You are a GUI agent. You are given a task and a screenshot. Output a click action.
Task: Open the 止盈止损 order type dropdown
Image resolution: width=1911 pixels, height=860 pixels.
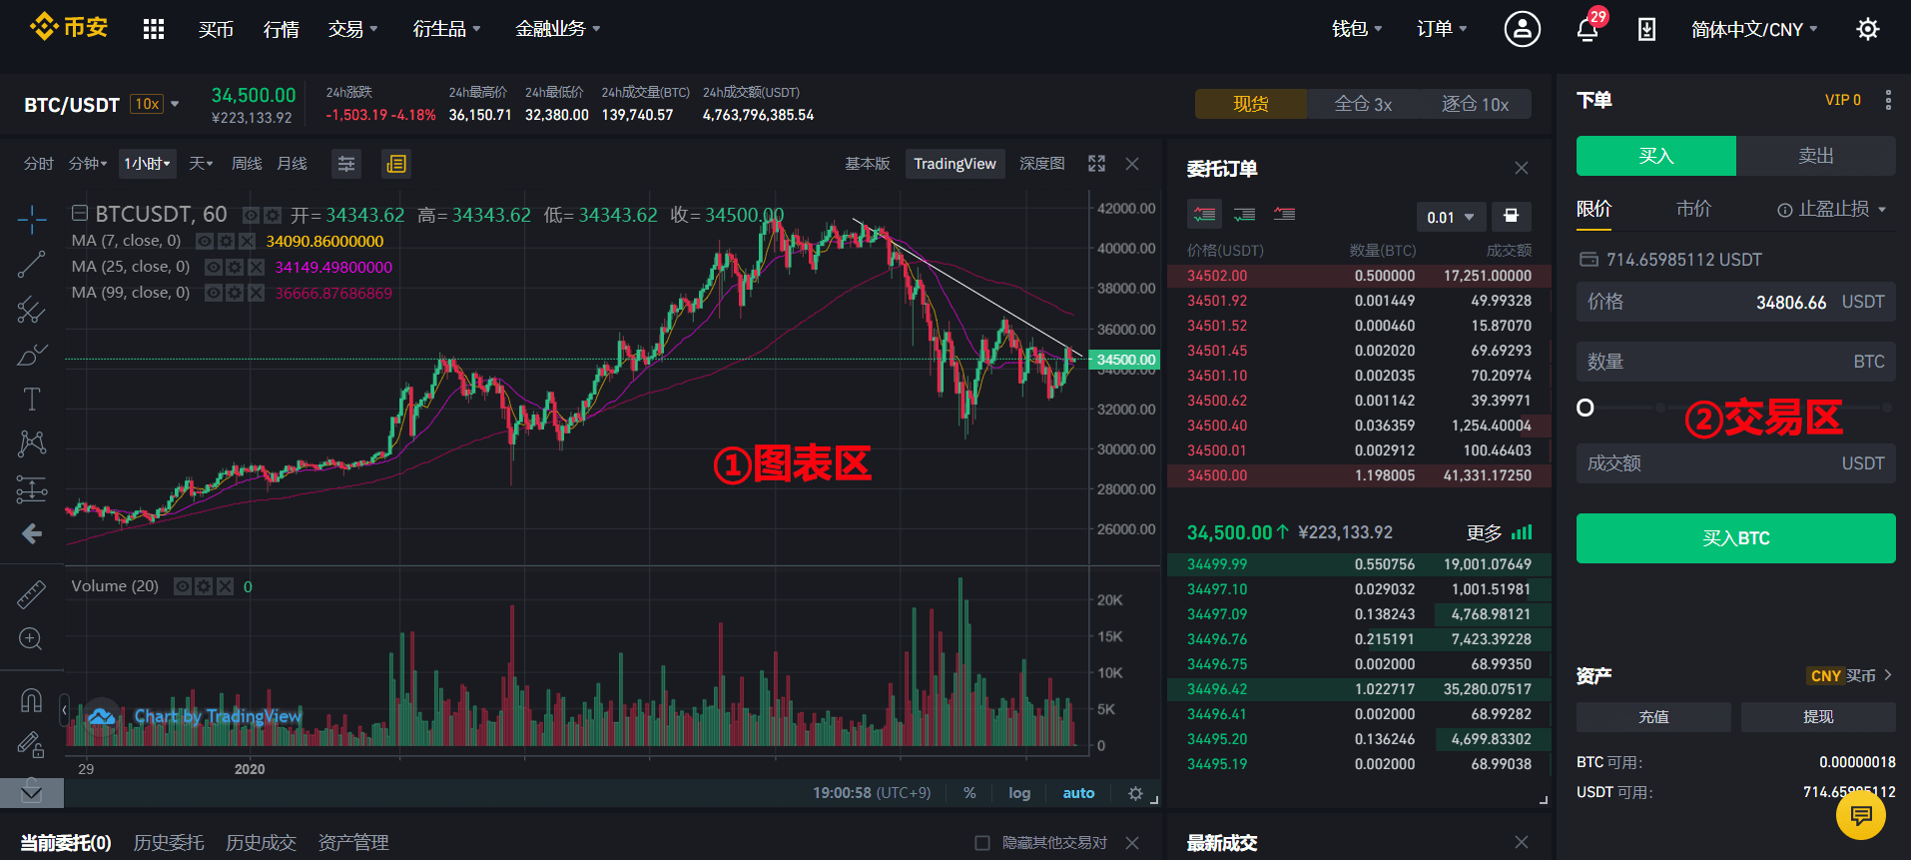(x=1832, y=209)
